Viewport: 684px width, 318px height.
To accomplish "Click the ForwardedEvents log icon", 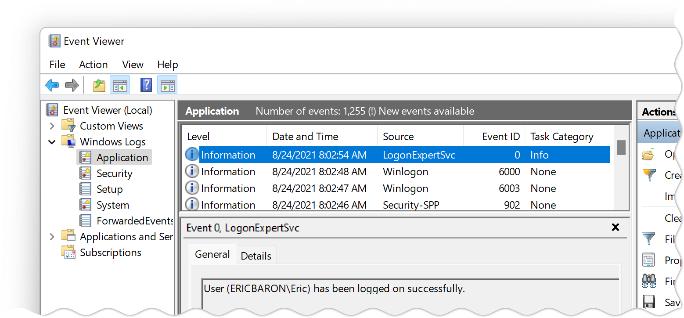I will click(85, 220).
